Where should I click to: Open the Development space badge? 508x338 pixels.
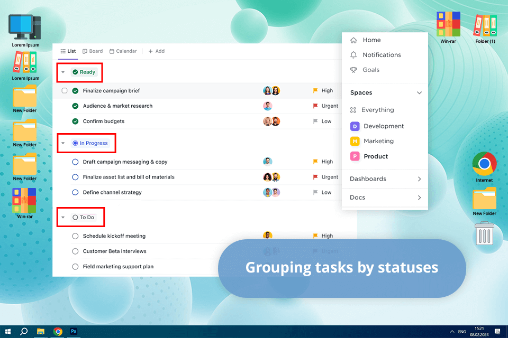coord(355,126)
